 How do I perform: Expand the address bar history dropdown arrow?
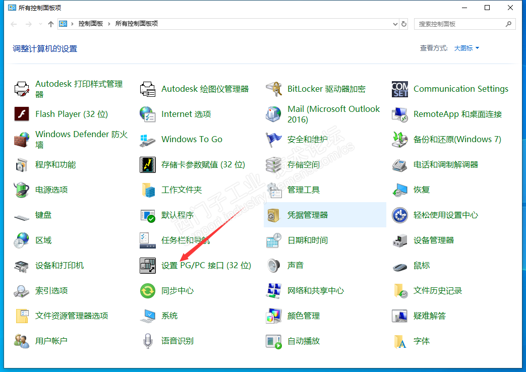coord(395,24)
